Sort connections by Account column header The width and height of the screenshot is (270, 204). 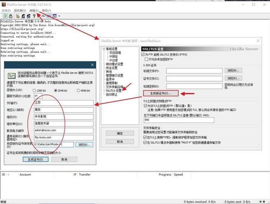pos(25,175)
